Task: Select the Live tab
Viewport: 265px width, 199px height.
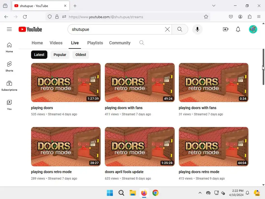Action: [75, 43]
